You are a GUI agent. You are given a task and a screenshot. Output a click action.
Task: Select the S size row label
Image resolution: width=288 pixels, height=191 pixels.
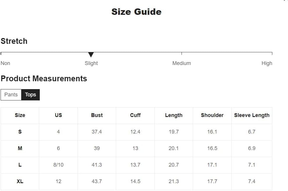(20, 132)
